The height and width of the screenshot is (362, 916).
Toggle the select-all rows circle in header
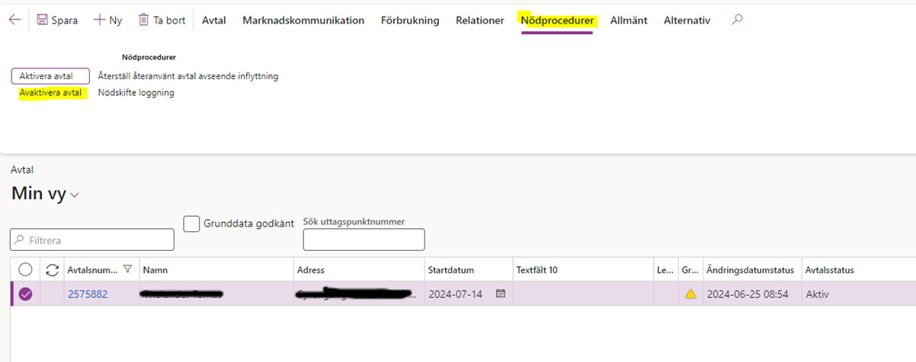pyautogui.click(x=26, y=269)
